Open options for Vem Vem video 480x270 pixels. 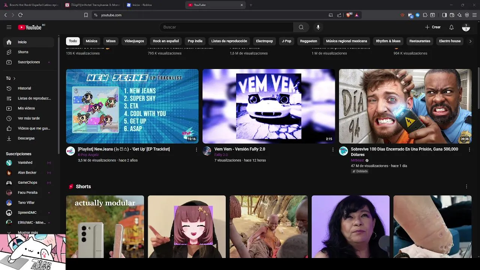tap(333, 149)
